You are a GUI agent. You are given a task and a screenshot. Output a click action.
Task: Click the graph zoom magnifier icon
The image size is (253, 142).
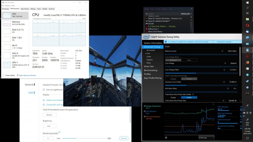(x=214, y=104)
